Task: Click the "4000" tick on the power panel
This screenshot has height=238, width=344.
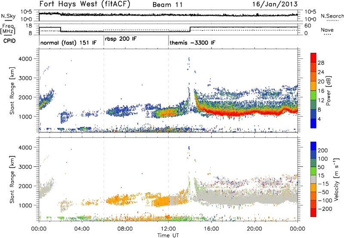Action: click(25, 59)
